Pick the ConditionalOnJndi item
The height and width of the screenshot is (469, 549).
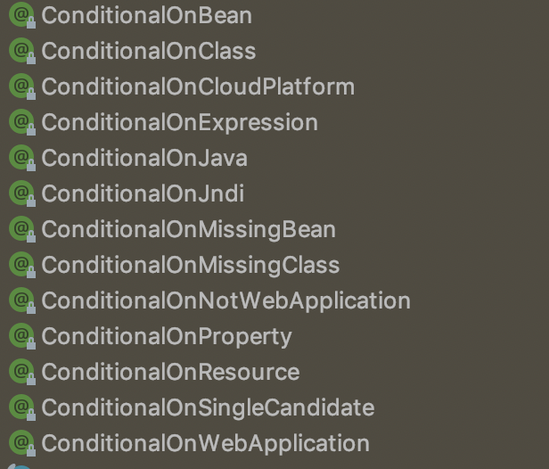click(x=143, y=193)
